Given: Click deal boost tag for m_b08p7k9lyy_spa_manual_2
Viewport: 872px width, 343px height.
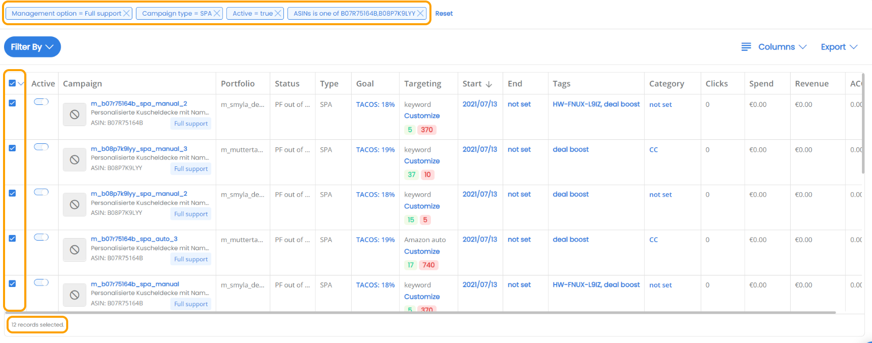Looking at the screenshot, I should [x=571, y=194].
